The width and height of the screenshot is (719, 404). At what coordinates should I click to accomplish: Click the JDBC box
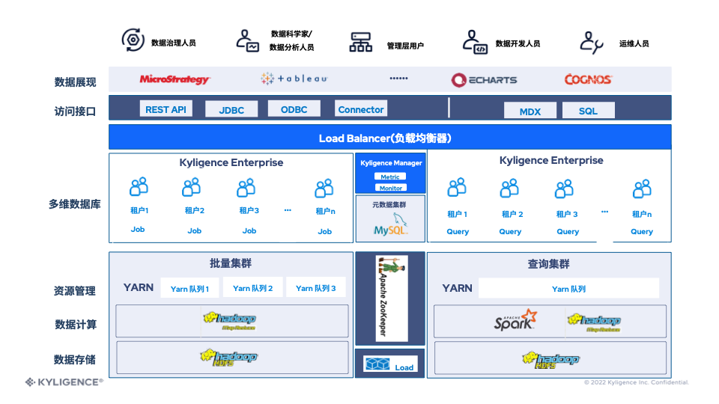click(231, 110)
